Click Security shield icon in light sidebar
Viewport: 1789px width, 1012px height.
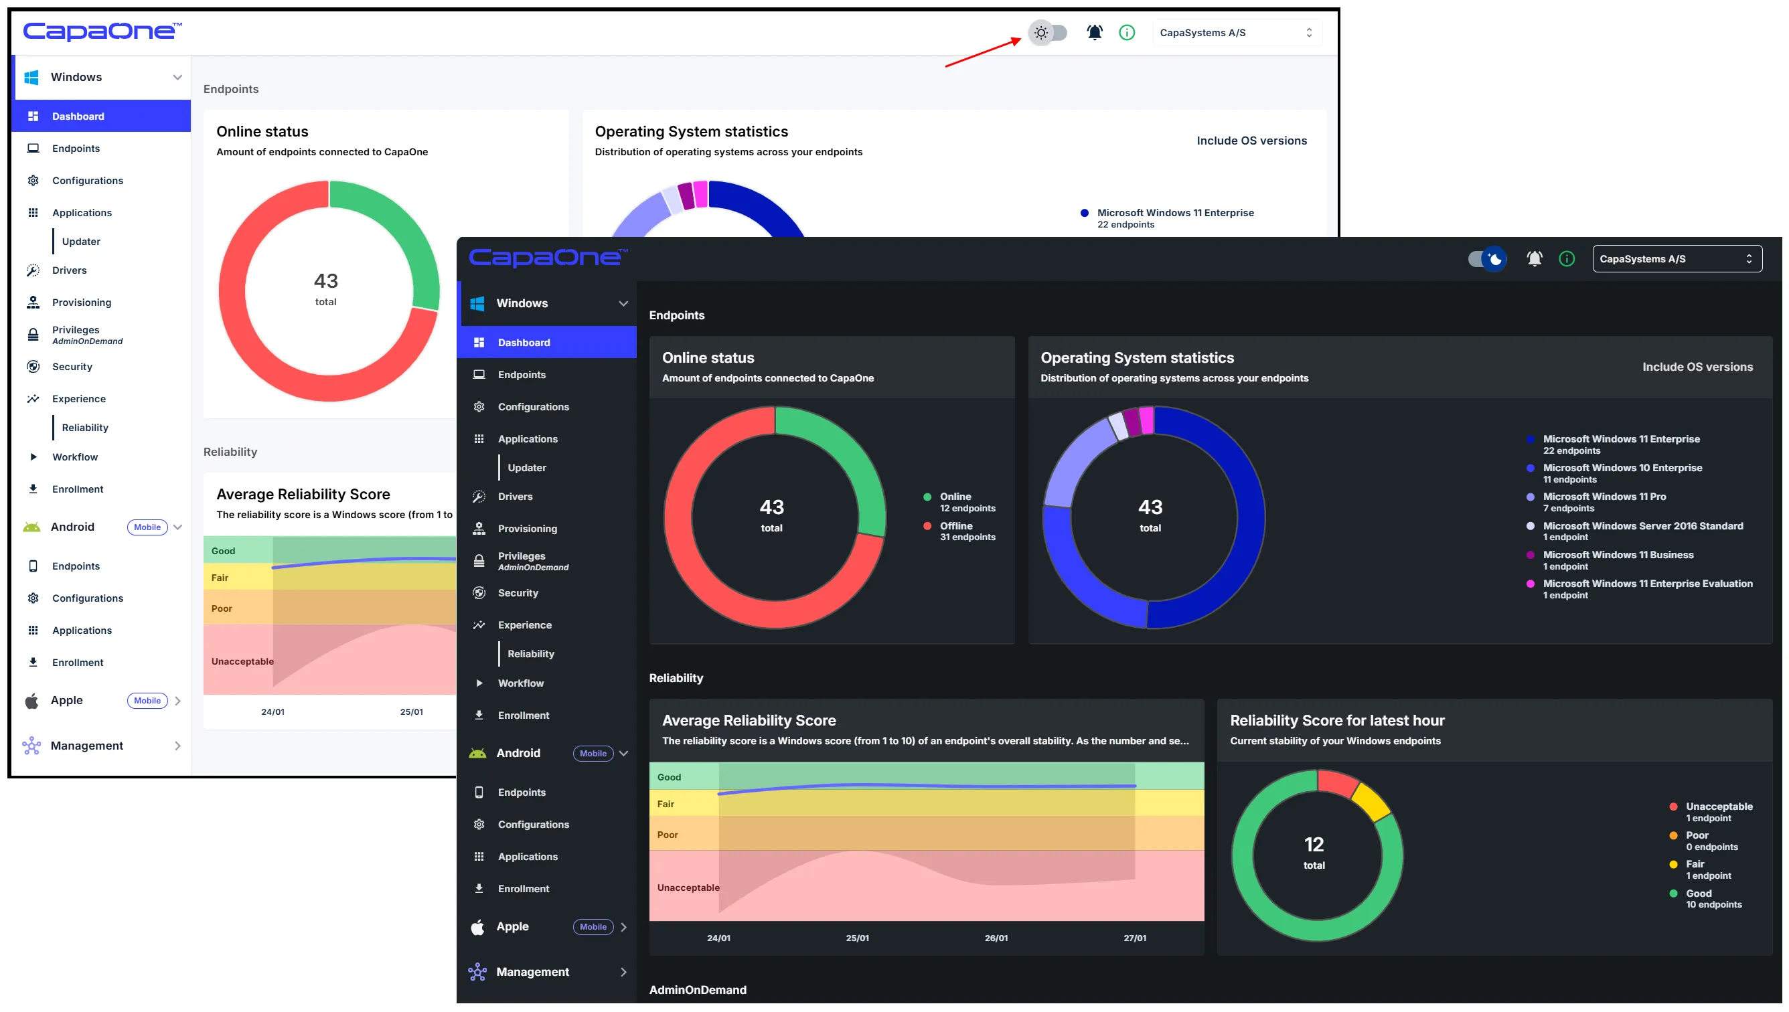pos(33,366)
